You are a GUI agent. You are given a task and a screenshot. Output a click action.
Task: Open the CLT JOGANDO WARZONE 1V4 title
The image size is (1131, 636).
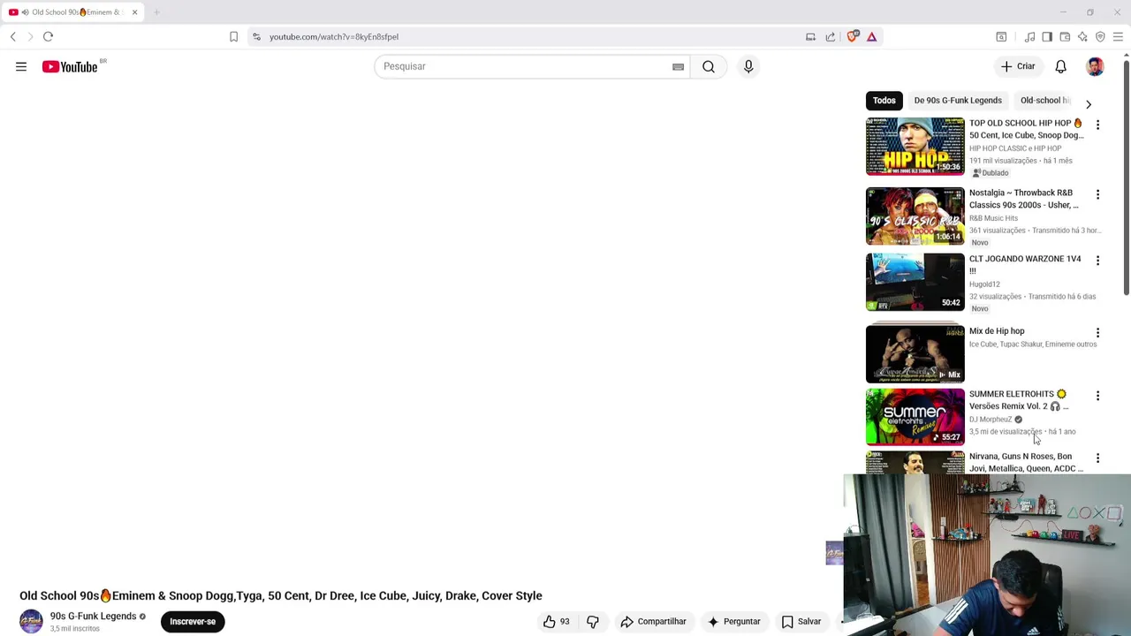(x=1025, y=265)
